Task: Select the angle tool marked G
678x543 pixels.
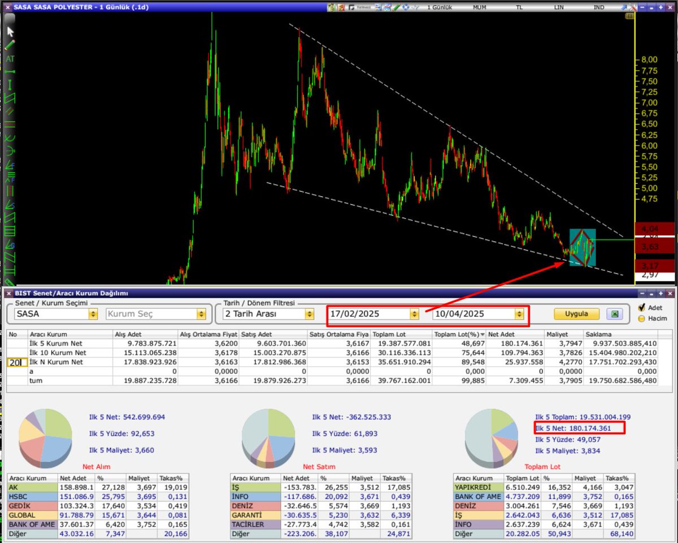Action: [x=10, y=244]
